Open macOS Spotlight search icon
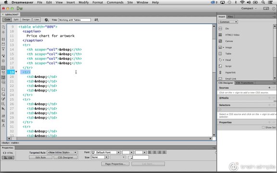Screen dimensions: 277x173 [x=263, y=2]
